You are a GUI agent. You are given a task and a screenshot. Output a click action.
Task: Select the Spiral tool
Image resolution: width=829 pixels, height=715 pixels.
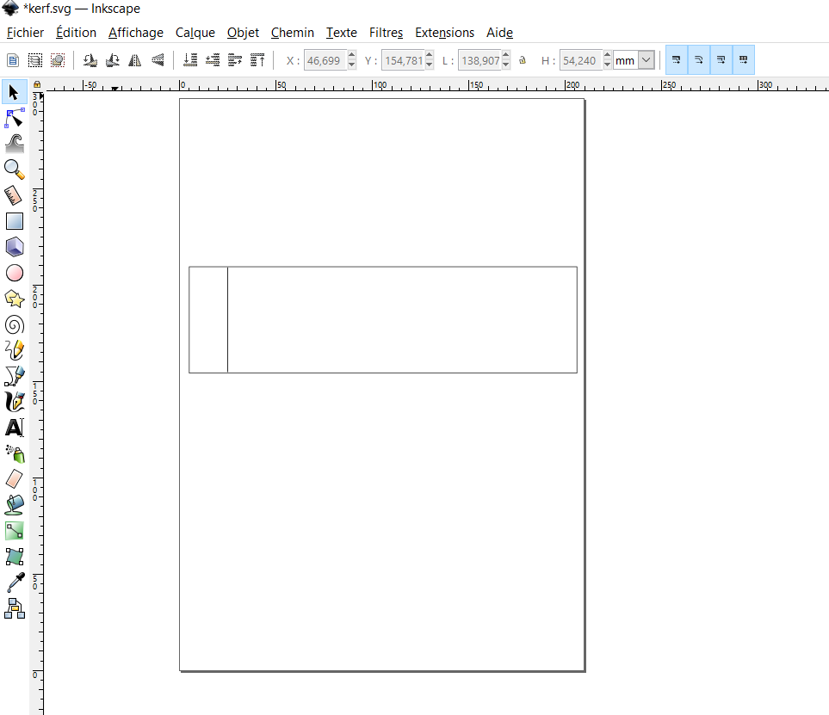[x=15, y=325]
